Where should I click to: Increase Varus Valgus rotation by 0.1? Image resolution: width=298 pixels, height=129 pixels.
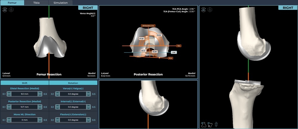click(x=58, y=93)
